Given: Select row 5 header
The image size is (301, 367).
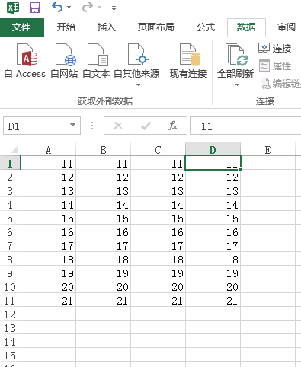Looking at the screenshot, I should point(10,219).
